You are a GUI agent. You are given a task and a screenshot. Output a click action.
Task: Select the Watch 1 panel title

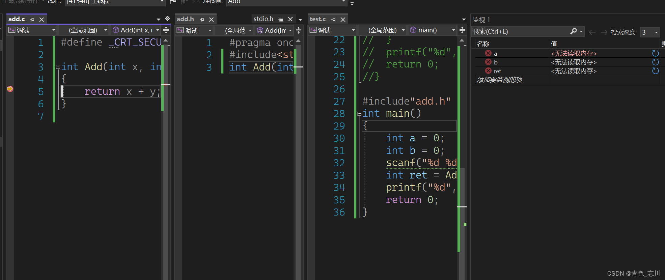(x=481, y=20)
